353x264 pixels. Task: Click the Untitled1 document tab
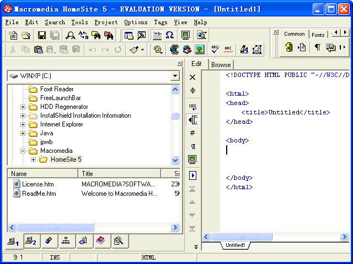[x=235, y=245]
